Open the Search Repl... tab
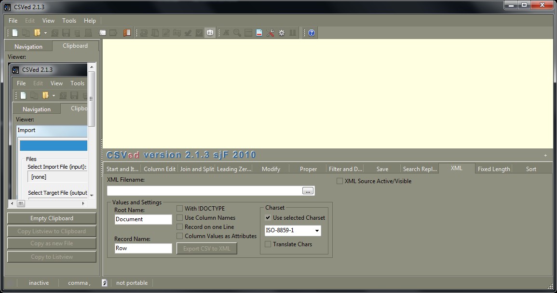 click(x=420, y=169)
